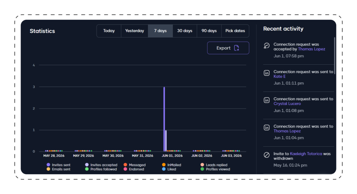The height and width of the screenshot is (194, 357).
Task: Click the invite withdrawn icon
Action: pyautogui.click(x=267, y=155)
